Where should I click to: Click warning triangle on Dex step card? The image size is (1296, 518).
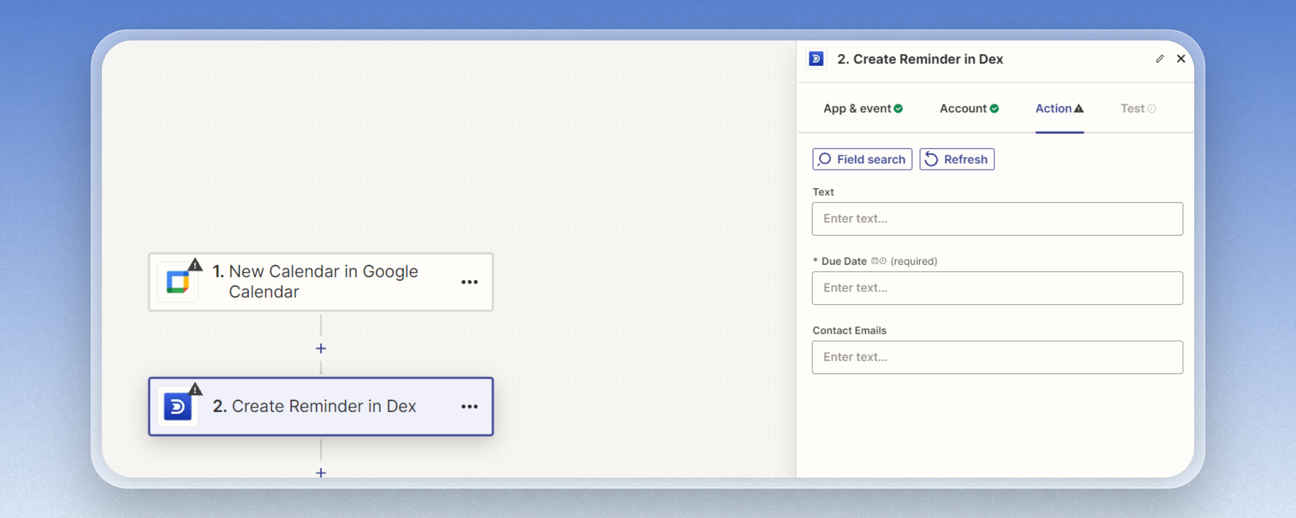195,389
